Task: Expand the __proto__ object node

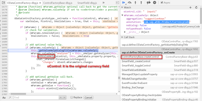Action: (x=125, y=32)
